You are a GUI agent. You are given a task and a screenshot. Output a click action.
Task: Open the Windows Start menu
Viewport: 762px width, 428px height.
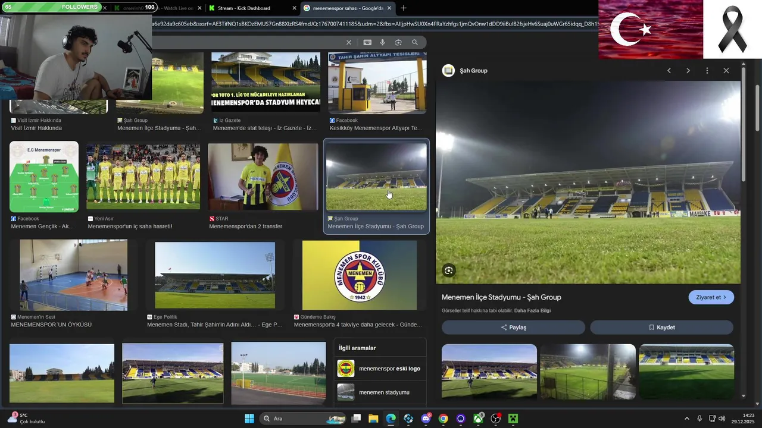249,418
